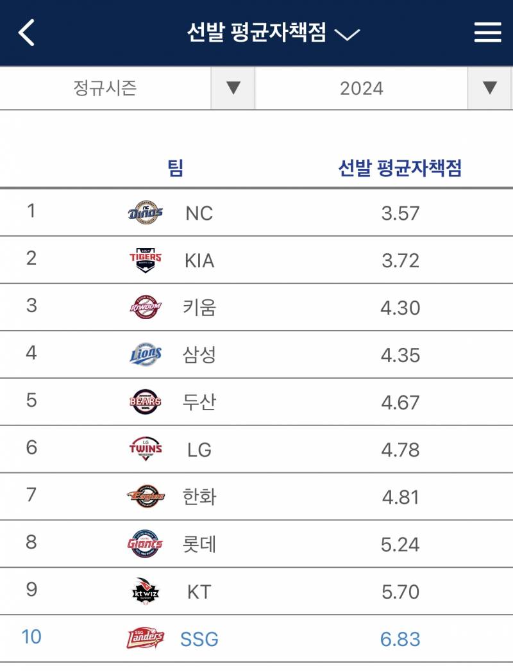This screenshot has height=671, width=513.
Task: Expand the 선발 평균자책점 title dropdown
Action: coord(274,33)
